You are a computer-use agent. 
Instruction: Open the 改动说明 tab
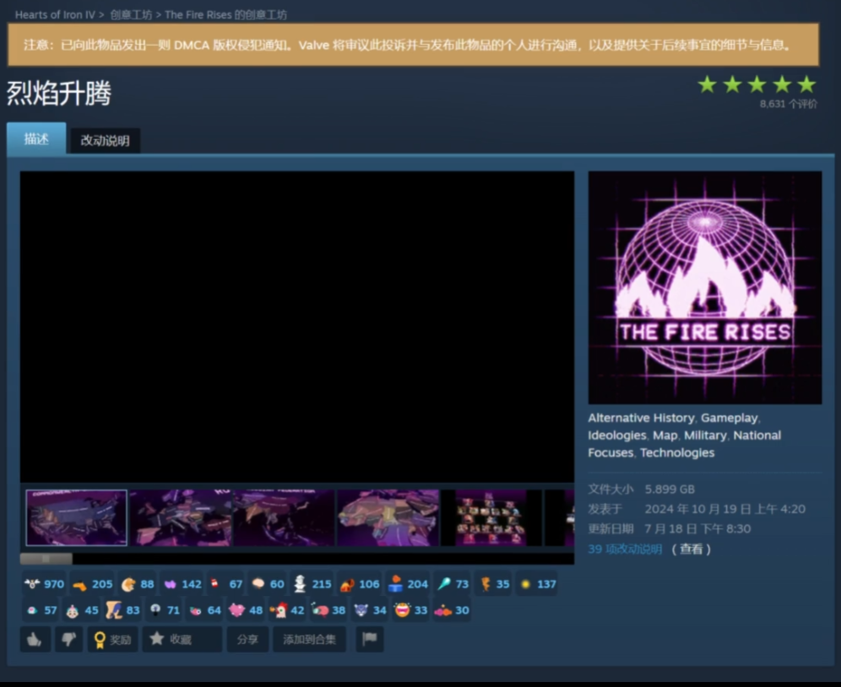(x=105, y=140)
